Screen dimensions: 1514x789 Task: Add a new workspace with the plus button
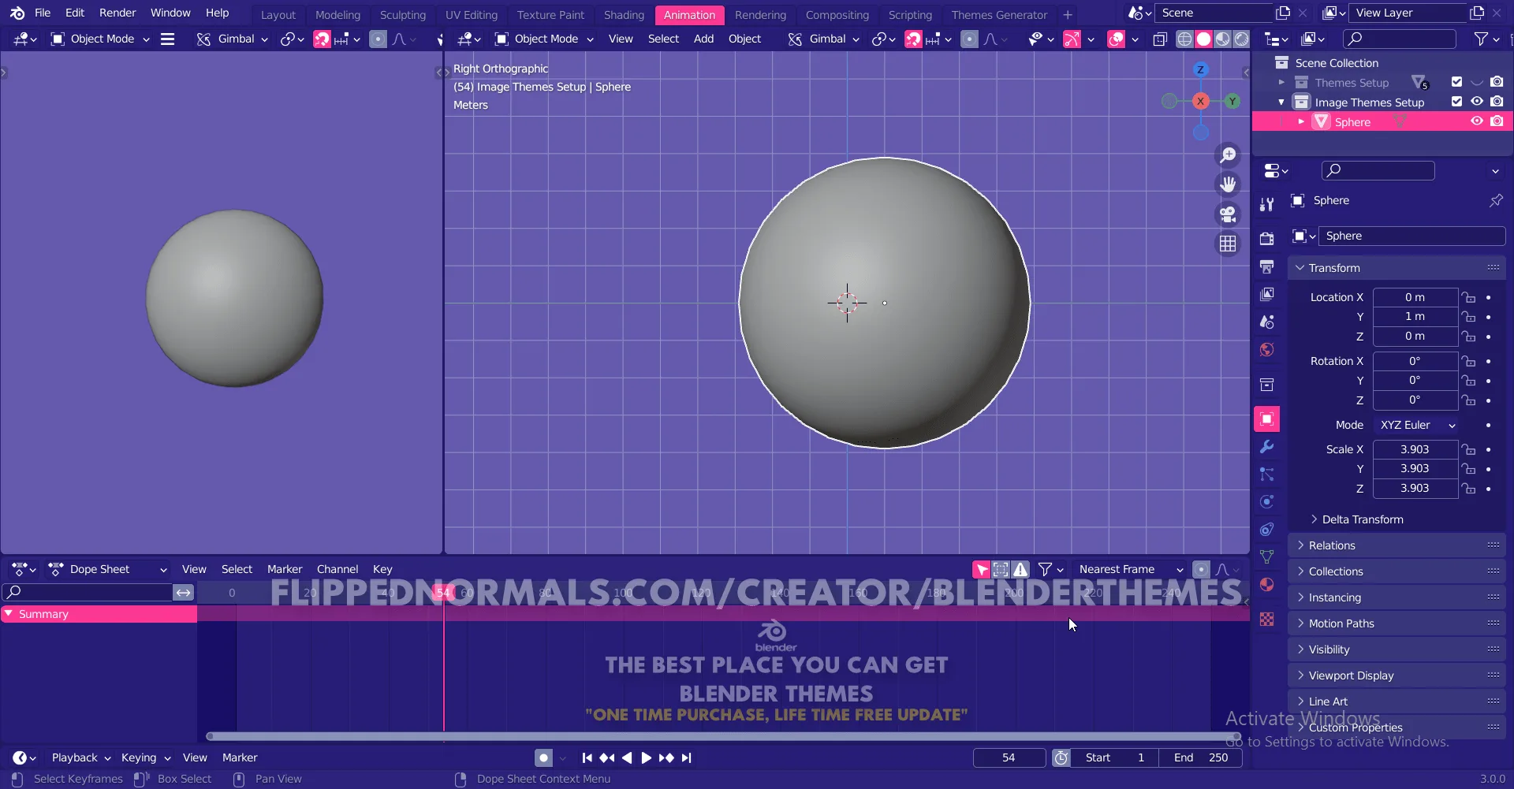tap(1068, 14)
